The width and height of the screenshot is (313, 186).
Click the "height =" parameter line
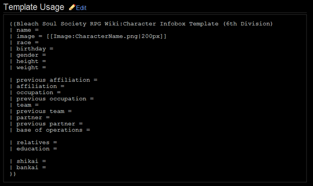(x=28, y=61)
